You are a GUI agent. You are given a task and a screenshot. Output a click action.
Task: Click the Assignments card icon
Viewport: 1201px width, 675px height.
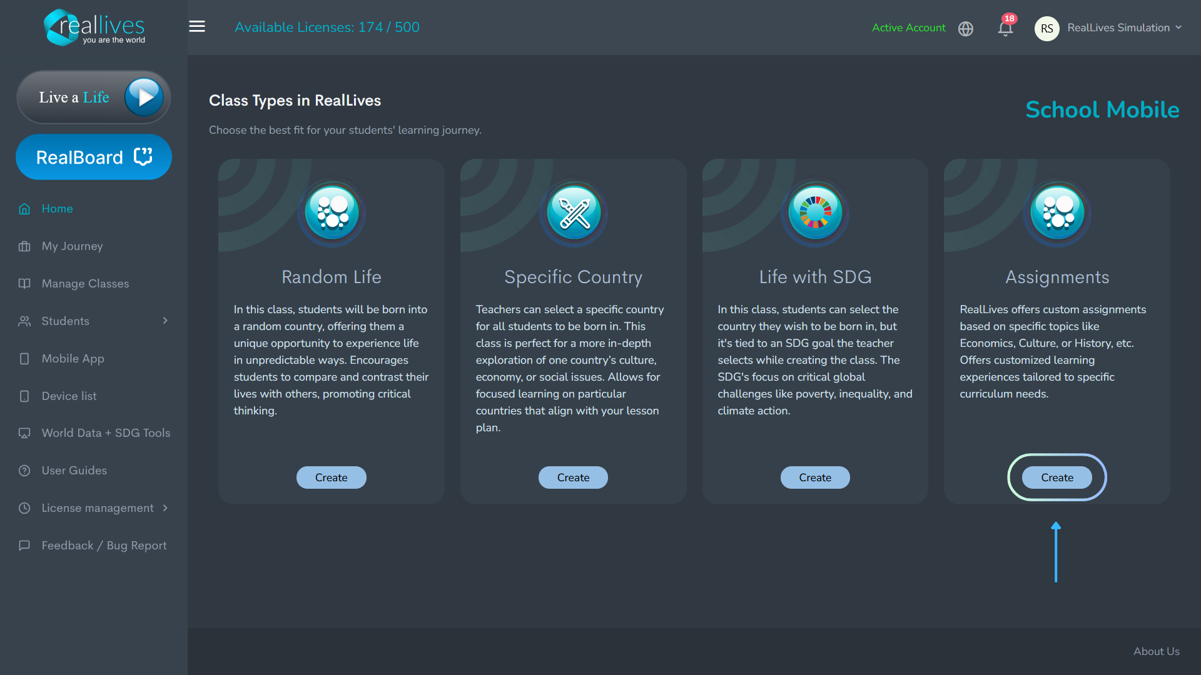coord(1057,212)
